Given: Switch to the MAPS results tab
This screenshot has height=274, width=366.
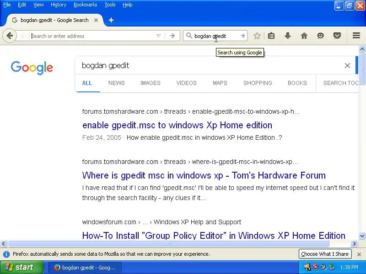Looking at the screenshot, I should tap(220, 83).
